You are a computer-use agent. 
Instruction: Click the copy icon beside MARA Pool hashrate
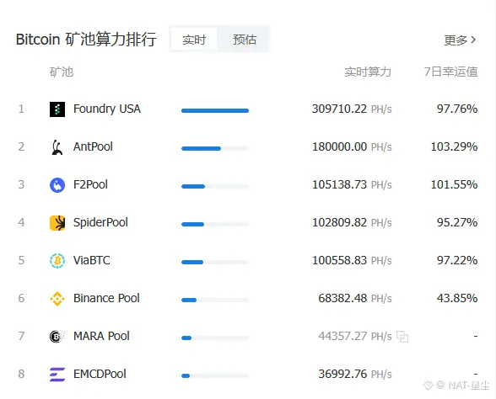coord(402,337)
